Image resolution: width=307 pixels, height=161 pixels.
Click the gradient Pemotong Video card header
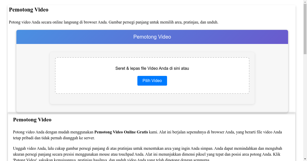(x=152, y=37)
